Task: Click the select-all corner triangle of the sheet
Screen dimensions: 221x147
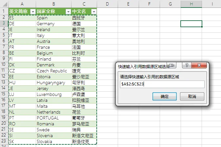Action: click(x=5, y=5)
